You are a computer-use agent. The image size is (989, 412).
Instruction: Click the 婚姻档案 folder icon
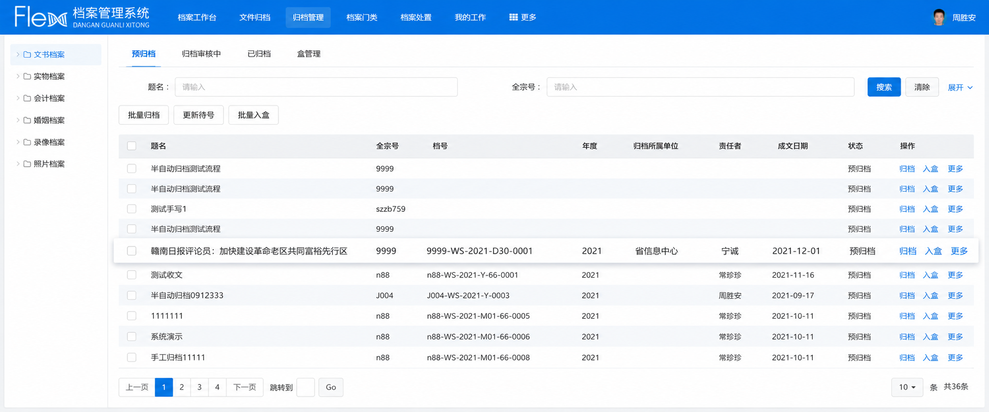(27, 120)
